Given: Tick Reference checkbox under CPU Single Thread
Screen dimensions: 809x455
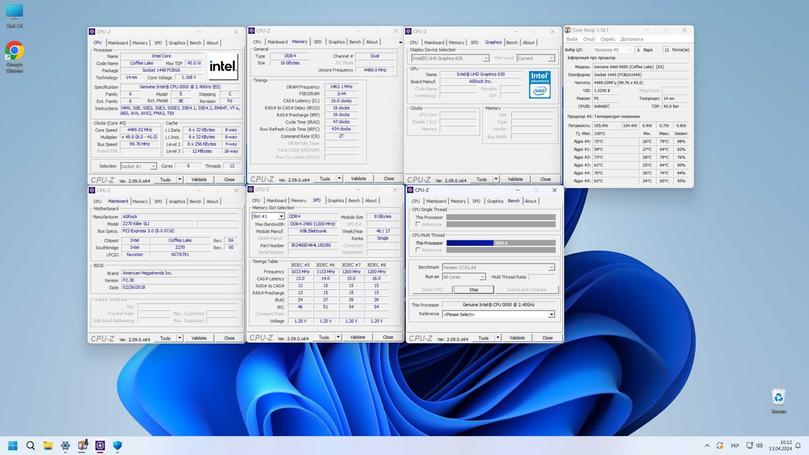Looking at the screenshot, I should [418, 224].
